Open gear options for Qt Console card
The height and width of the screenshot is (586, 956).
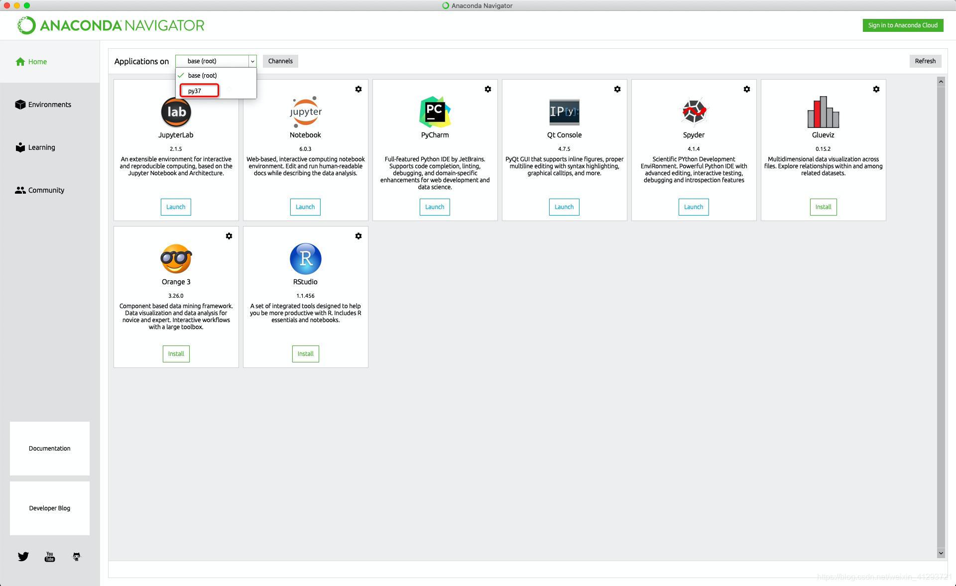coord(617,89)
